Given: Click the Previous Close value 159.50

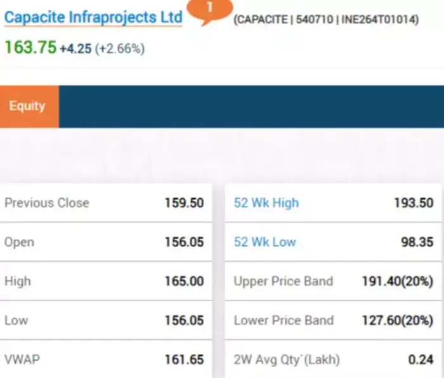Looking at the screenshot, I should (184, 203).
